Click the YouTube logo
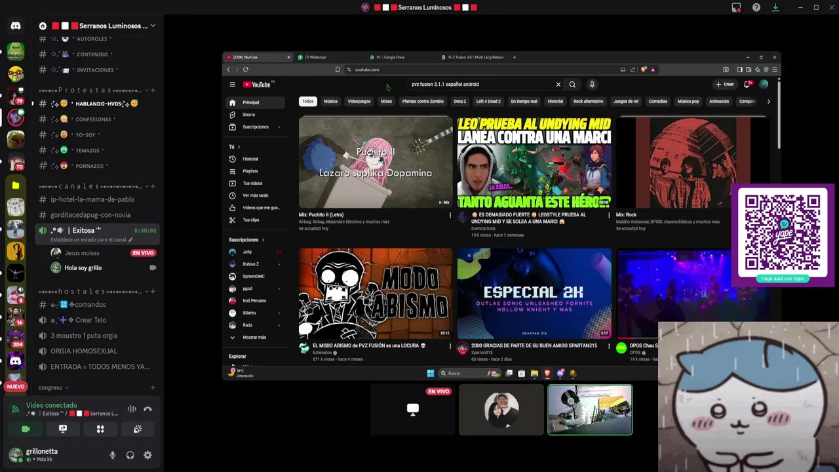The height and width of the screenshot is (472, 839). point(256,85)
